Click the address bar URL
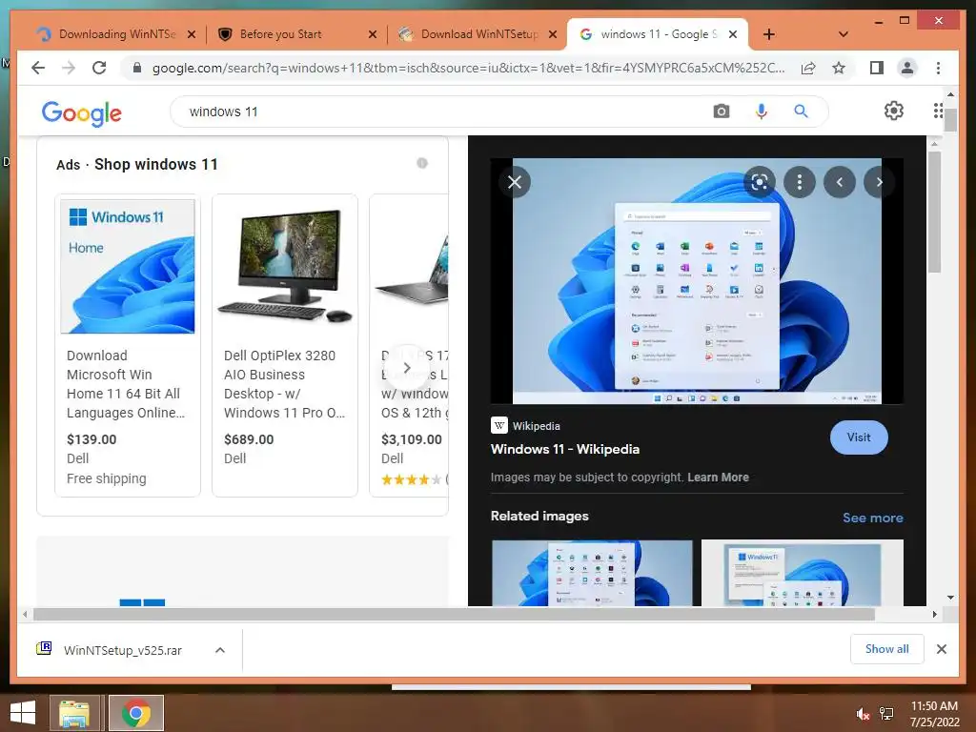Viewport: 976px width, 732px height. [468, 68]
